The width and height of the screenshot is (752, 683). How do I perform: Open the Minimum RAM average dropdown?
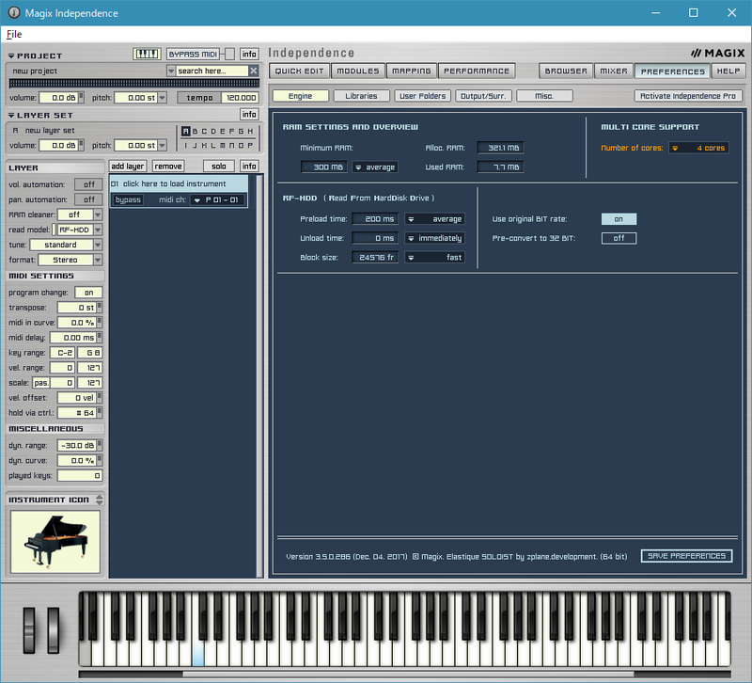(x=375, y=167)
